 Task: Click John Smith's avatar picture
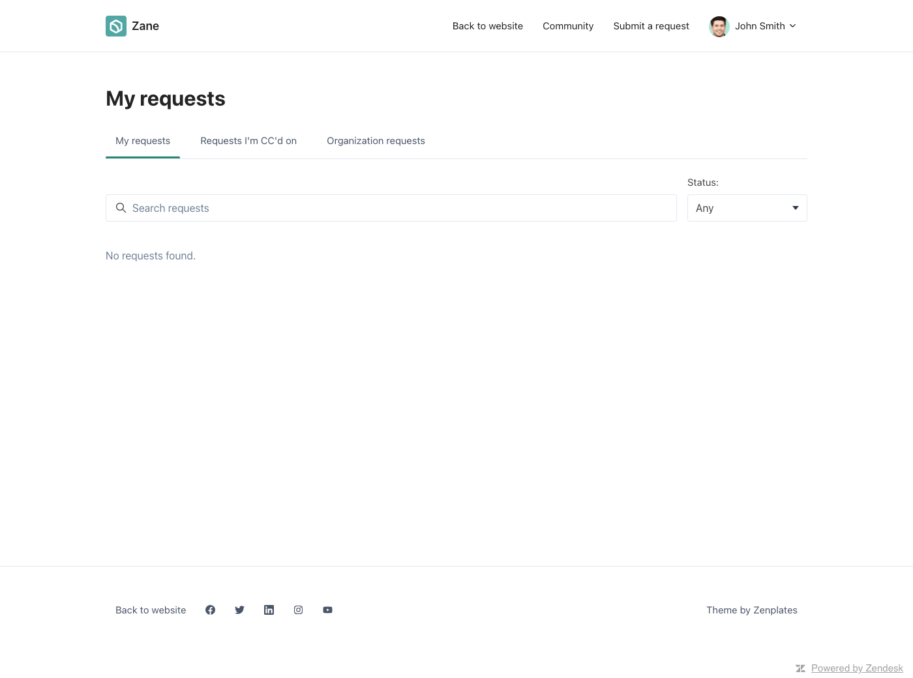tap(719, 27)
